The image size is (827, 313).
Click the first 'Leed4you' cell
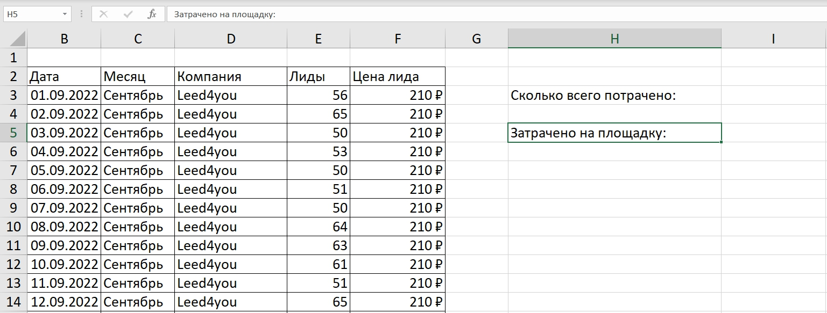230,94
